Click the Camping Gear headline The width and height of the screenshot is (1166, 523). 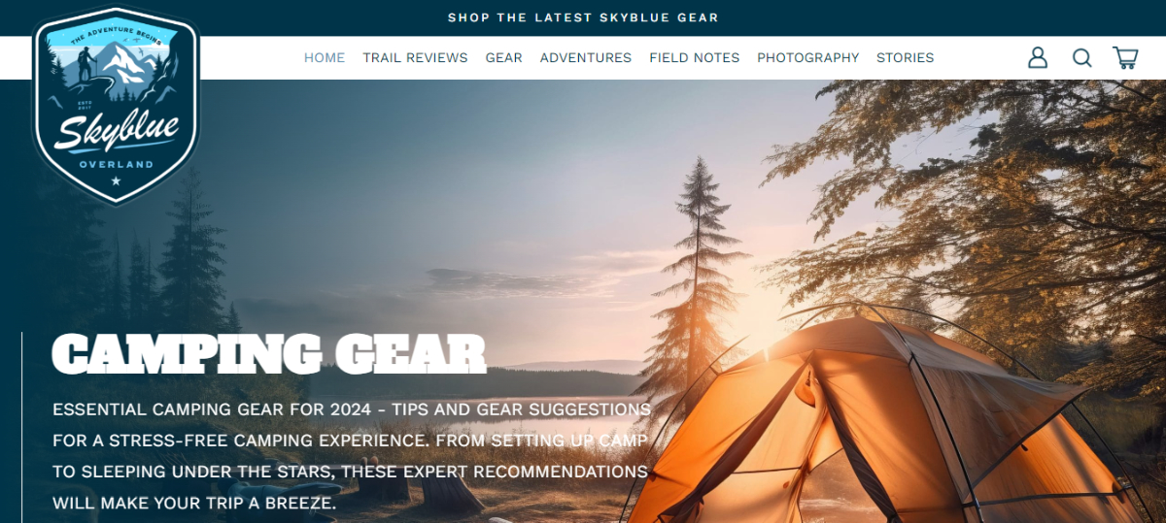268,354
